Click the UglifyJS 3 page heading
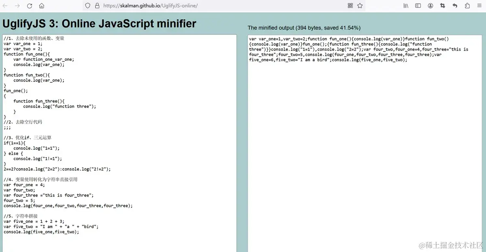 pos(99,23)
